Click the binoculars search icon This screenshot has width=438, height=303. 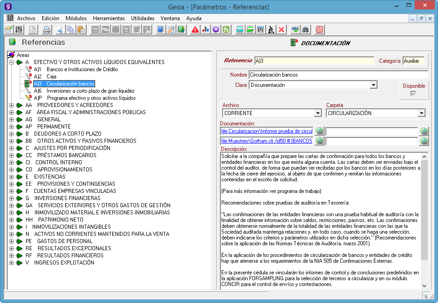tap(305, 30)
